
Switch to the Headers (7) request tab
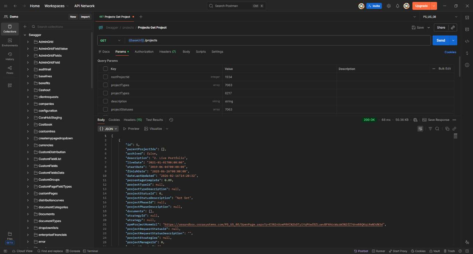click(167, 52)
